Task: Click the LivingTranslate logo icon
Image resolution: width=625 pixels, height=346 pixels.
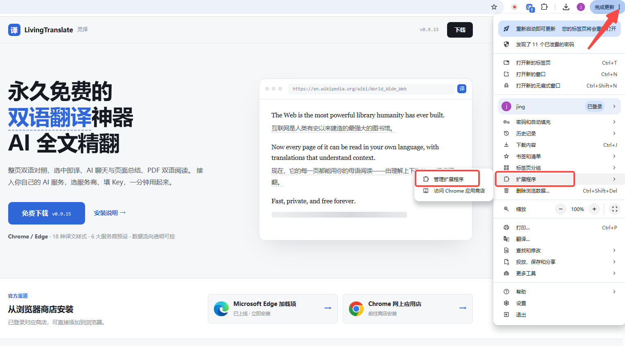Action: point(14,30)
